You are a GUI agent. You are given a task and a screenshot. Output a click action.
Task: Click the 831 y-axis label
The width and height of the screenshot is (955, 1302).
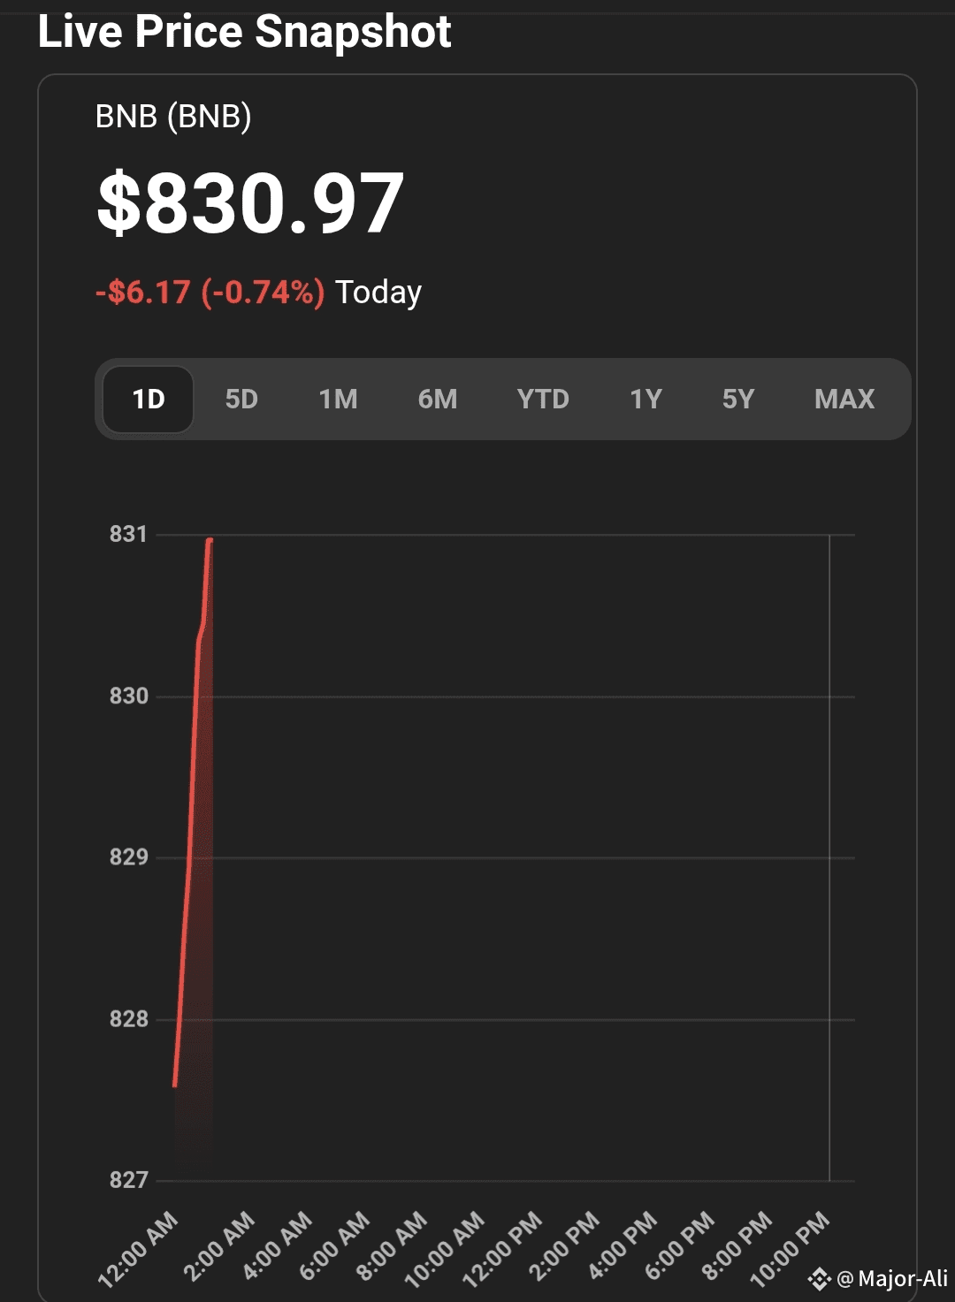[128, 534]
